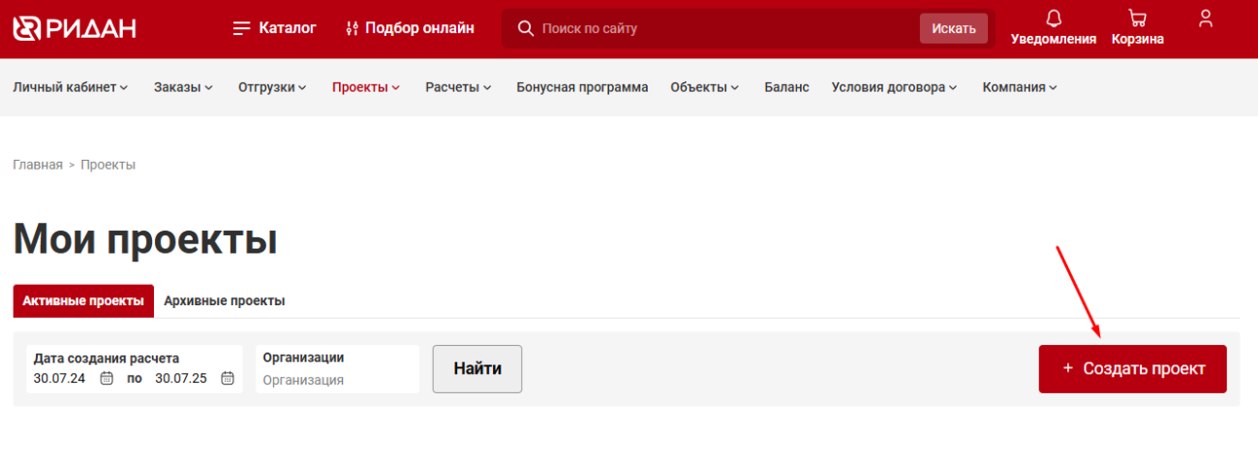
Task: Open Бонусная программа page
Action: click(x=582, y=87)
